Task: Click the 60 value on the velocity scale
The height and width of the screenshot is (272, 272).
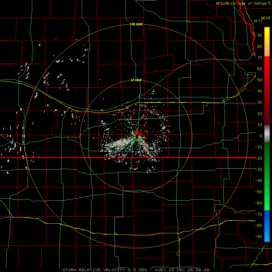Action: pyautogui.click(x=260, y=69)
